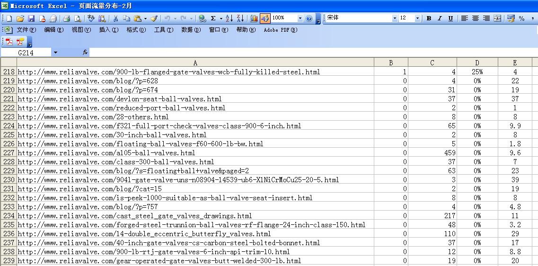Screen dimensions: 538x266
Task: Open the 数据 (Data) menu
Action: coord(191,30)
